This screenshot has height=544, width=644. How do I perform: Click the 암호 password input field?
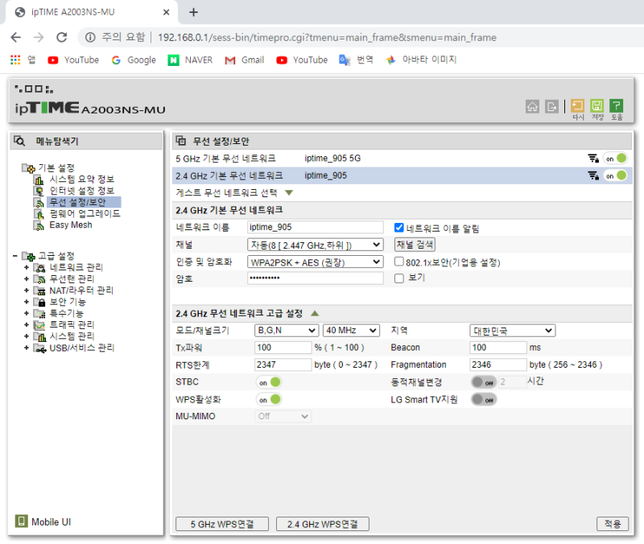coord(314,278)
